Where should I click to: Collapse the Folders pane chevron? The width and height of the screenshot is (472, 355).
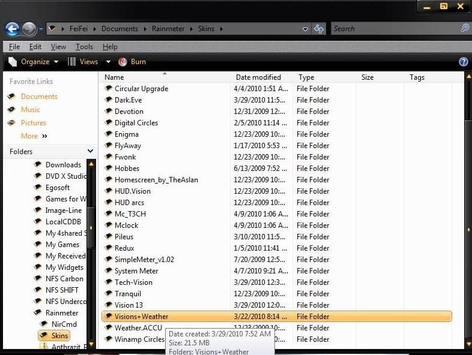click(90, 152)
